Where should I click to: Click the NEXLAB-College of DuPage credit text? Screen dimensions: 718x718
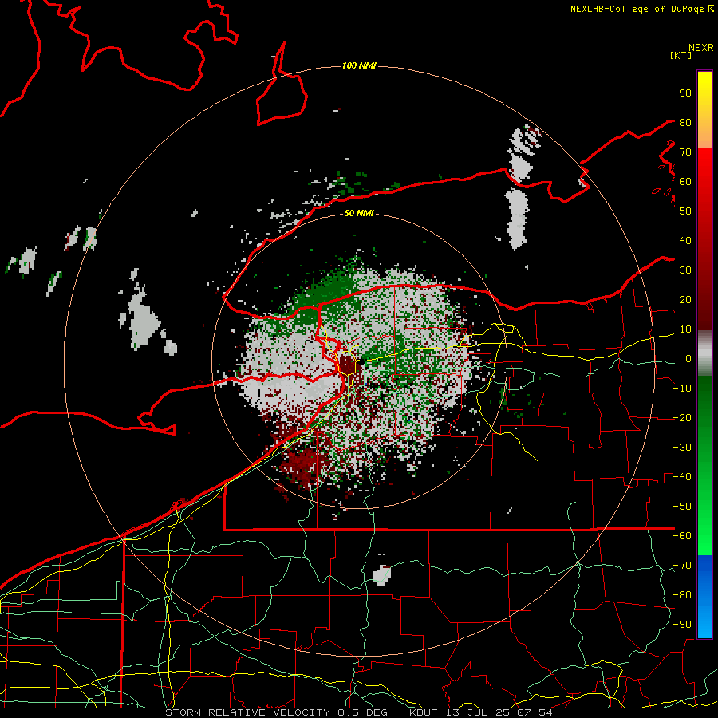(x=641, y=9)
